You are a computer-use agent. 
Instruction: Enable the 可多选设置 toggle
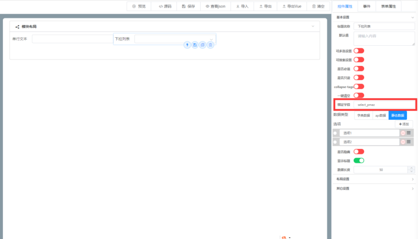(359, 51)
